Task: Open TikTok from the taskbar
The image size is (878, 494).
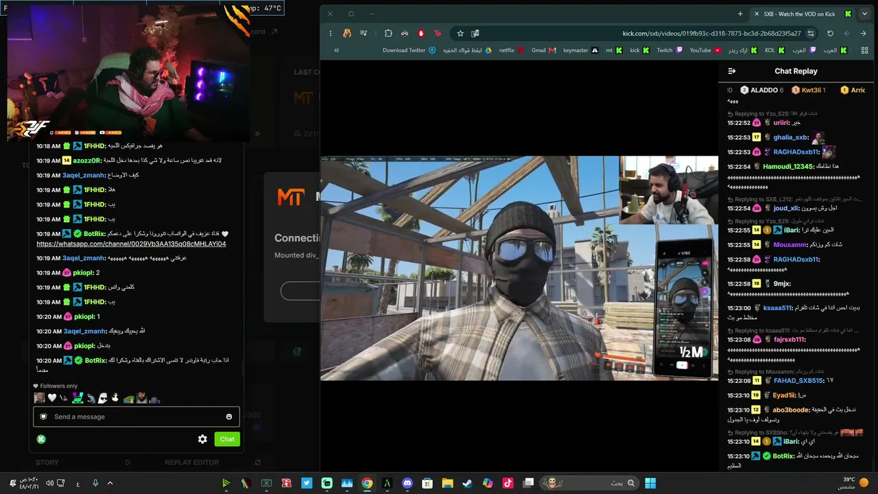Action: click(508, 483)
